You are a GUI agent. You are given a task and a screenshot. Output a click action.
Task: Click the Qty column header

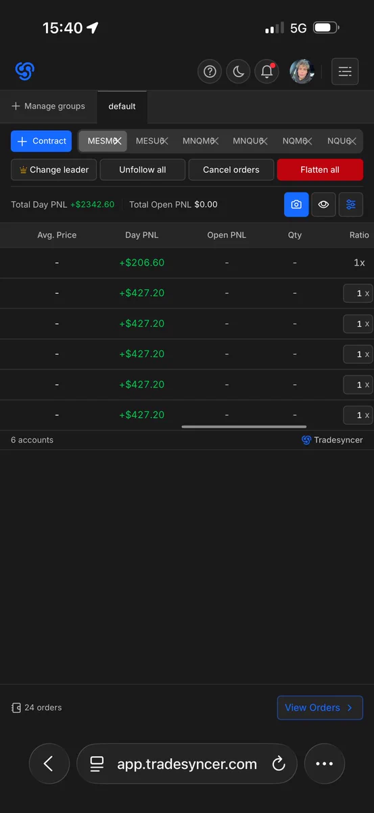[295, 235]
